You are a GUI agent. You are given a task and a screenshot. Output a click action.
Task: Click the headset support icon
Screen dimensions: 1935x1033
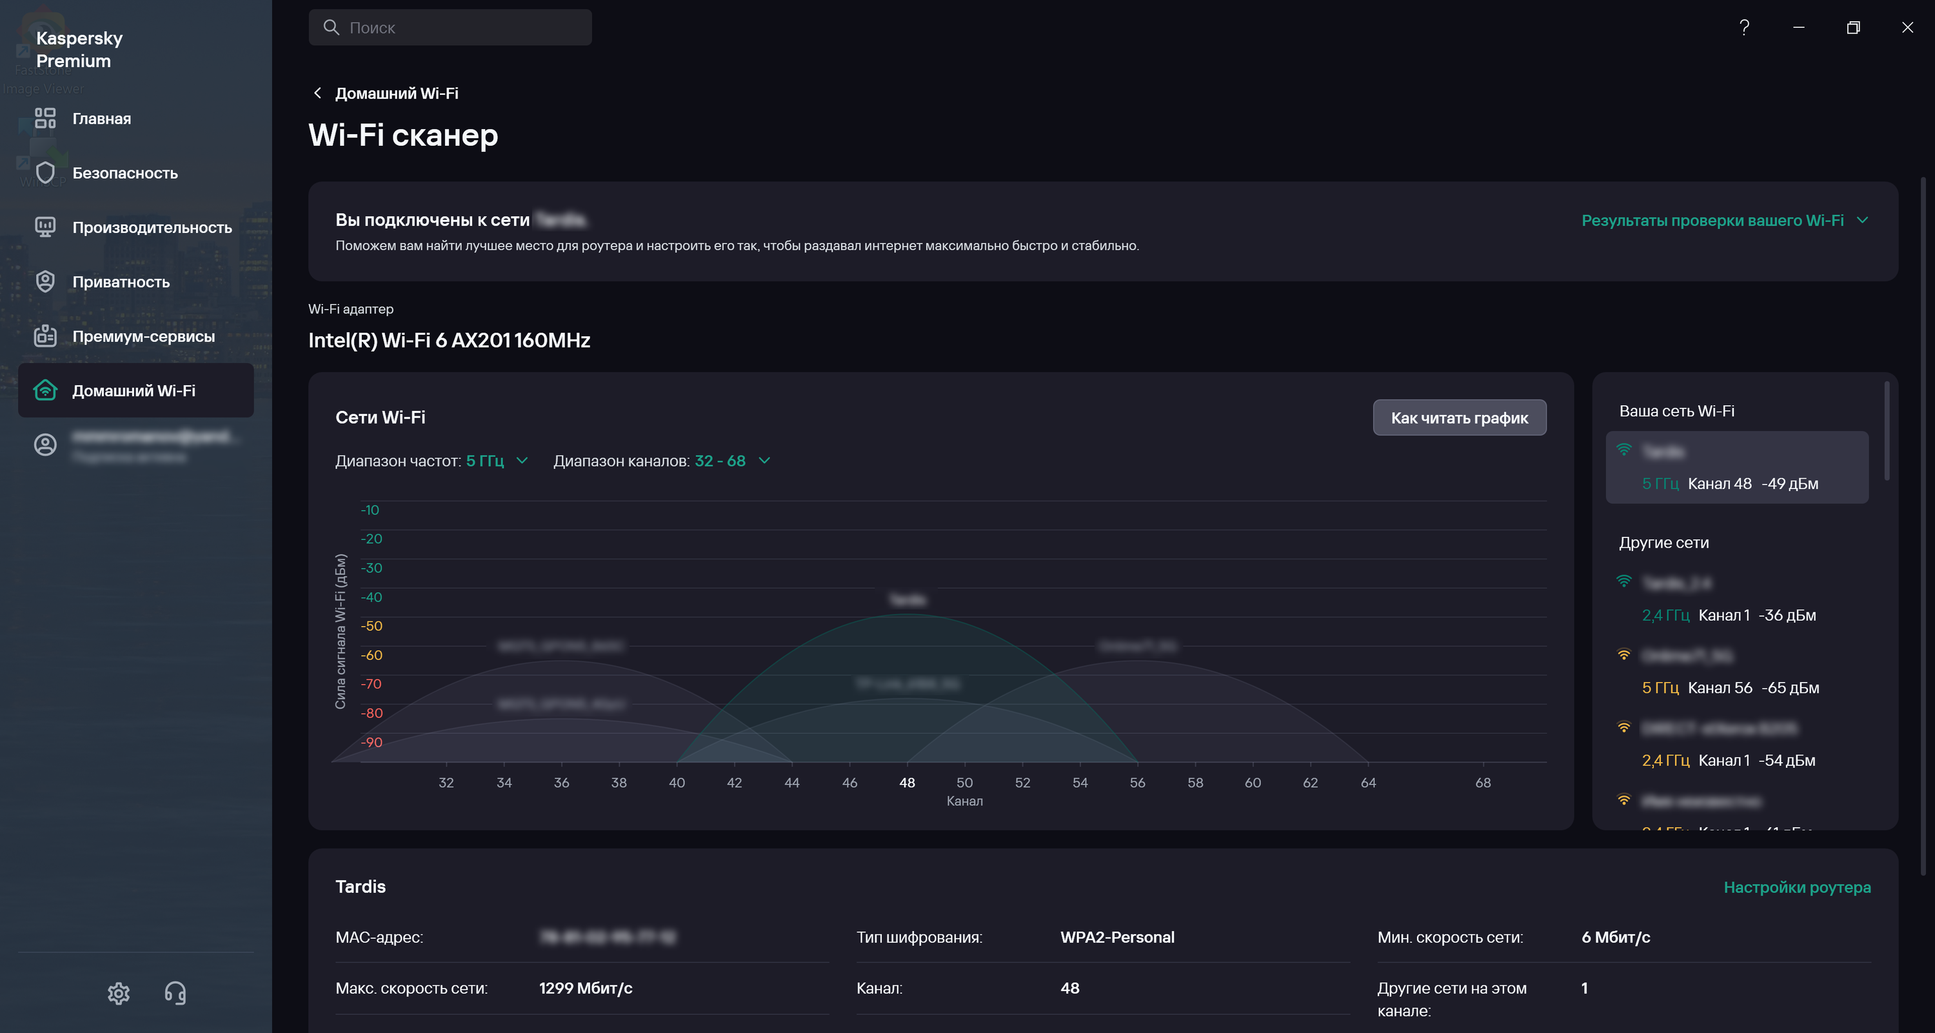point(175,993)
